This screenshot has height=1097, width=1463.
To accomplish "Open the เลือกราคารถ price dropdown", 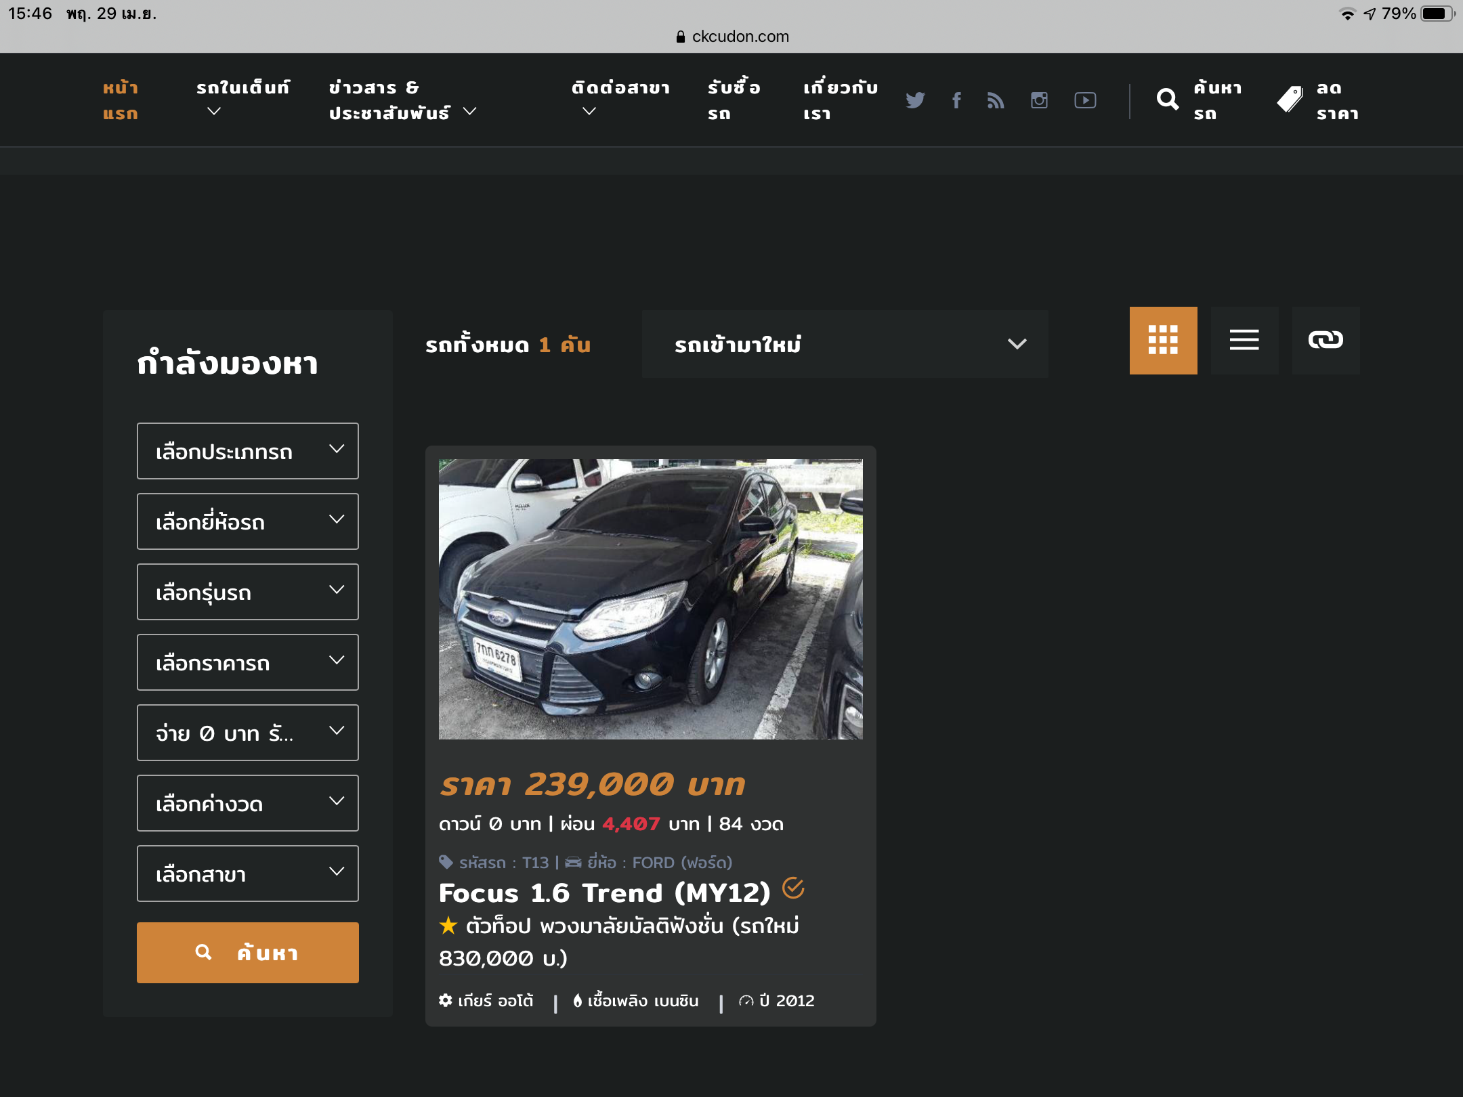I will pos(248,662).
